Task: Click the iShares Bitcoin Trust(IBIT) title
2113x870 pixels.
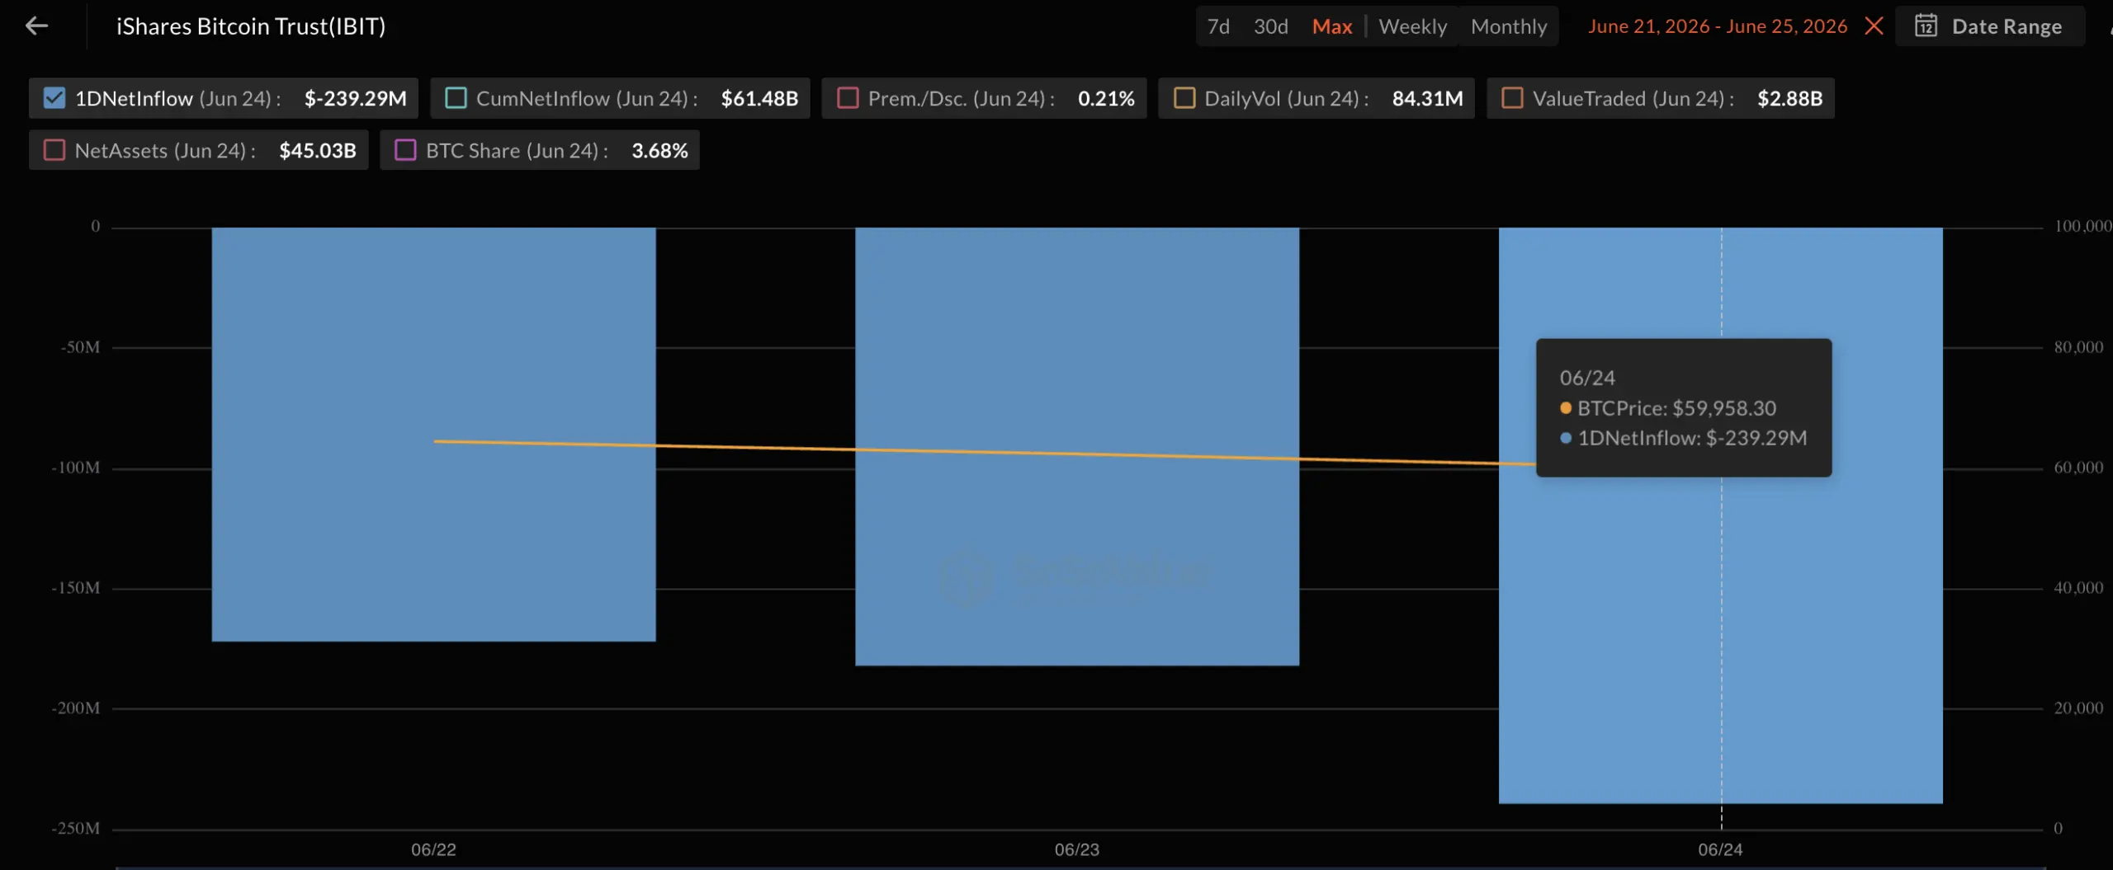Action: tap(251, 26)
